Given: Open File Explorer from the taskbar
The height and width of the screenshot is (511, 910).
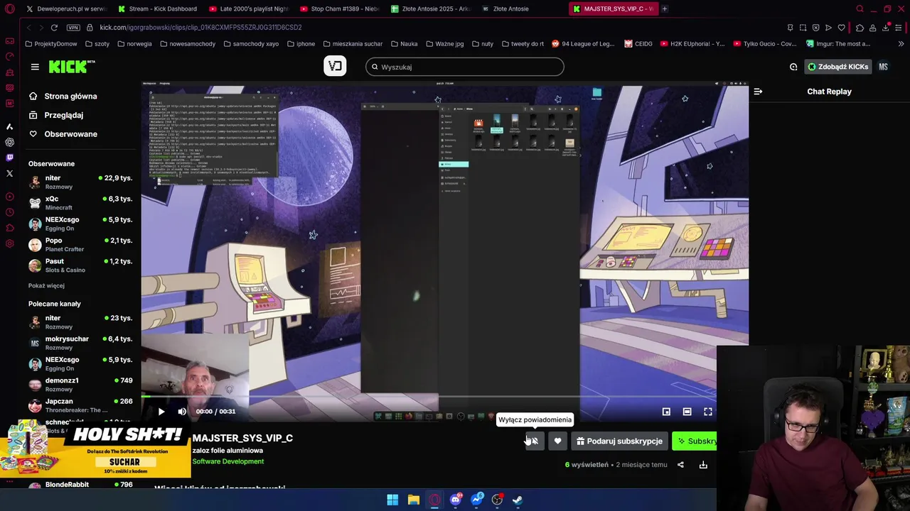Looking at the screenshot, I should (x=413, y=500).
